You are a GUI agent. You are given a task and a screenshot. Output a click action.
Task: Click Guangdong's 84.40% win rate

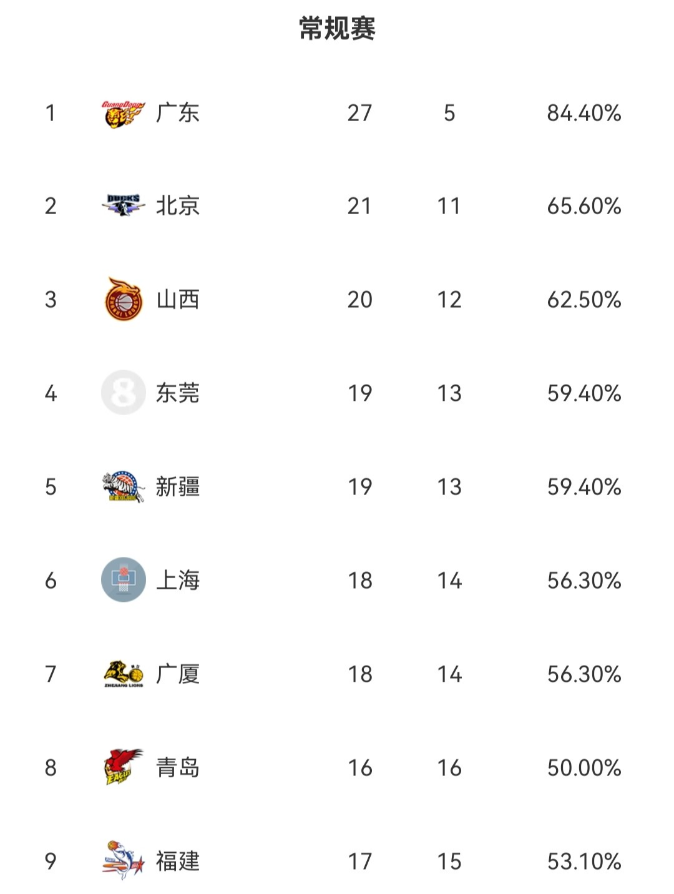[x=584, y=113]
